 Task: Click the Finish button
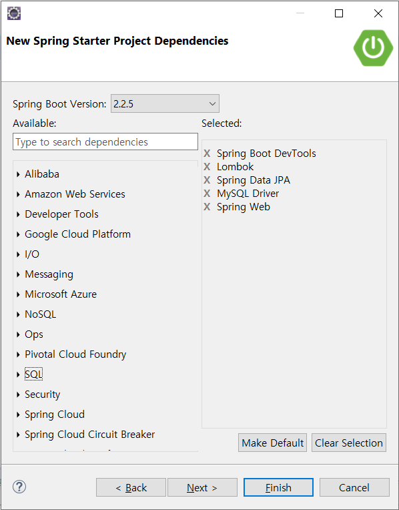point(278,487)
